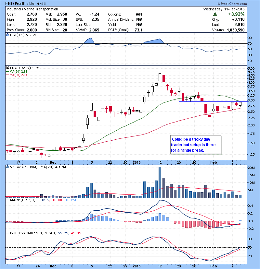Screen dimensions: 260x269
Task: Select the SCTR (Small) value 73.1
Action: tap(138, 30)
